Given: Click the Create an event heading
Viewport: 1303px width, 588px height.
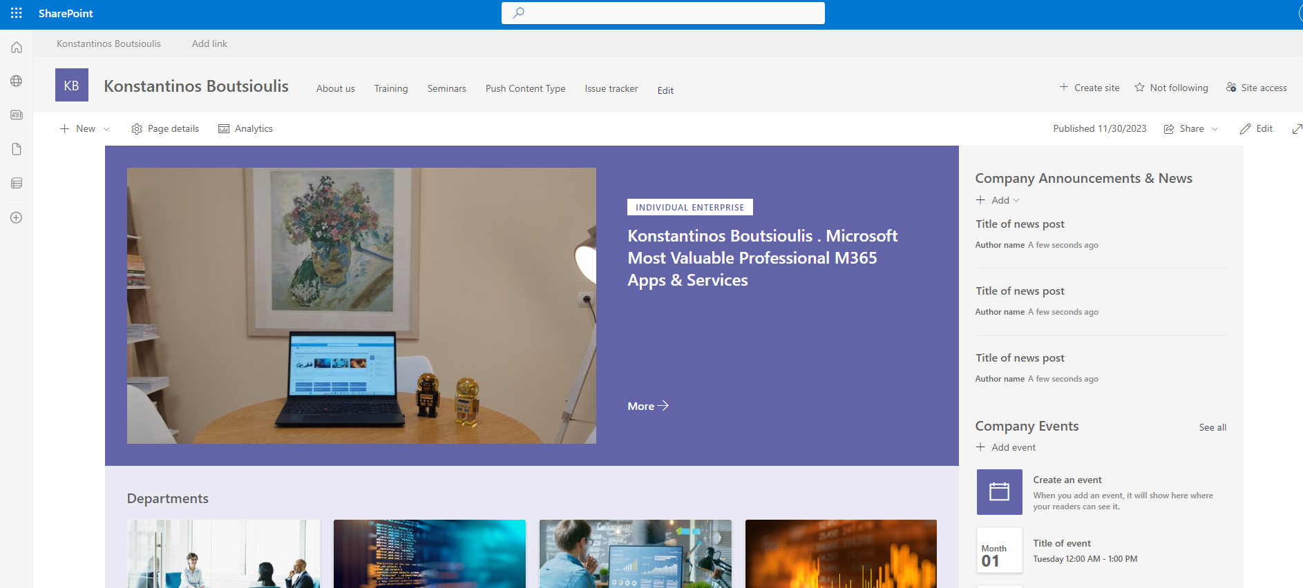Looking at the screenshot, I should click(1067, 480).
